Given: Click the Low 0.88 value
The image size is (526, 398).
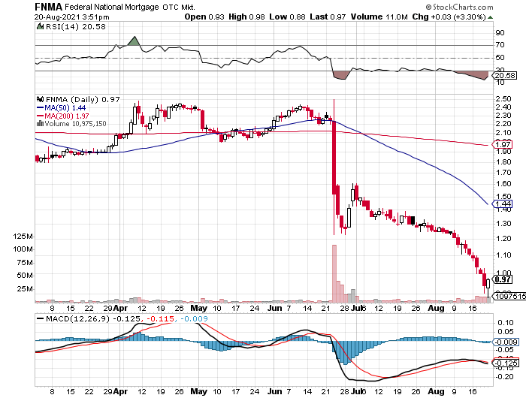Looking at the screenshot, I should [287, 17].
